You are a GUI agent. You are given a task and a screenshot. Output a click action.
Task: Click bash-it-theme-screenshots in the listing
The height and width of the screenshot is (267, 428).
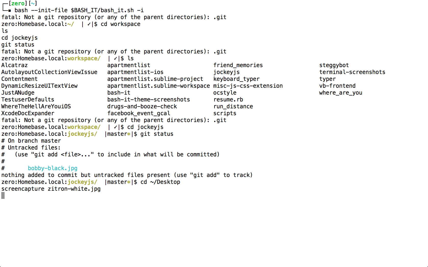click(149, 99)
